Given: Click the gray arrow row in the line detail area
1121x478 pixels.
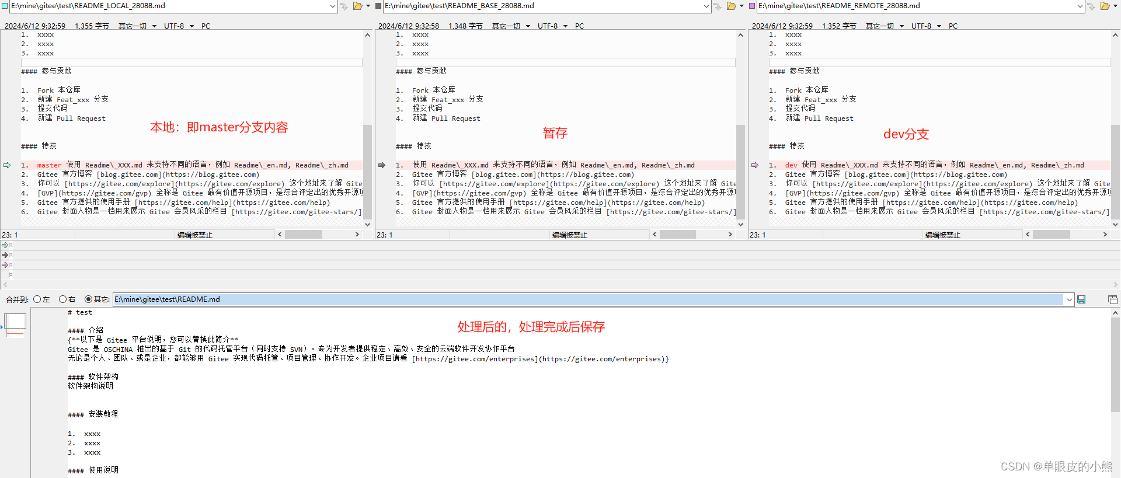Looking at the screenshot, I should pyautogui.click(x=560, y=255).
